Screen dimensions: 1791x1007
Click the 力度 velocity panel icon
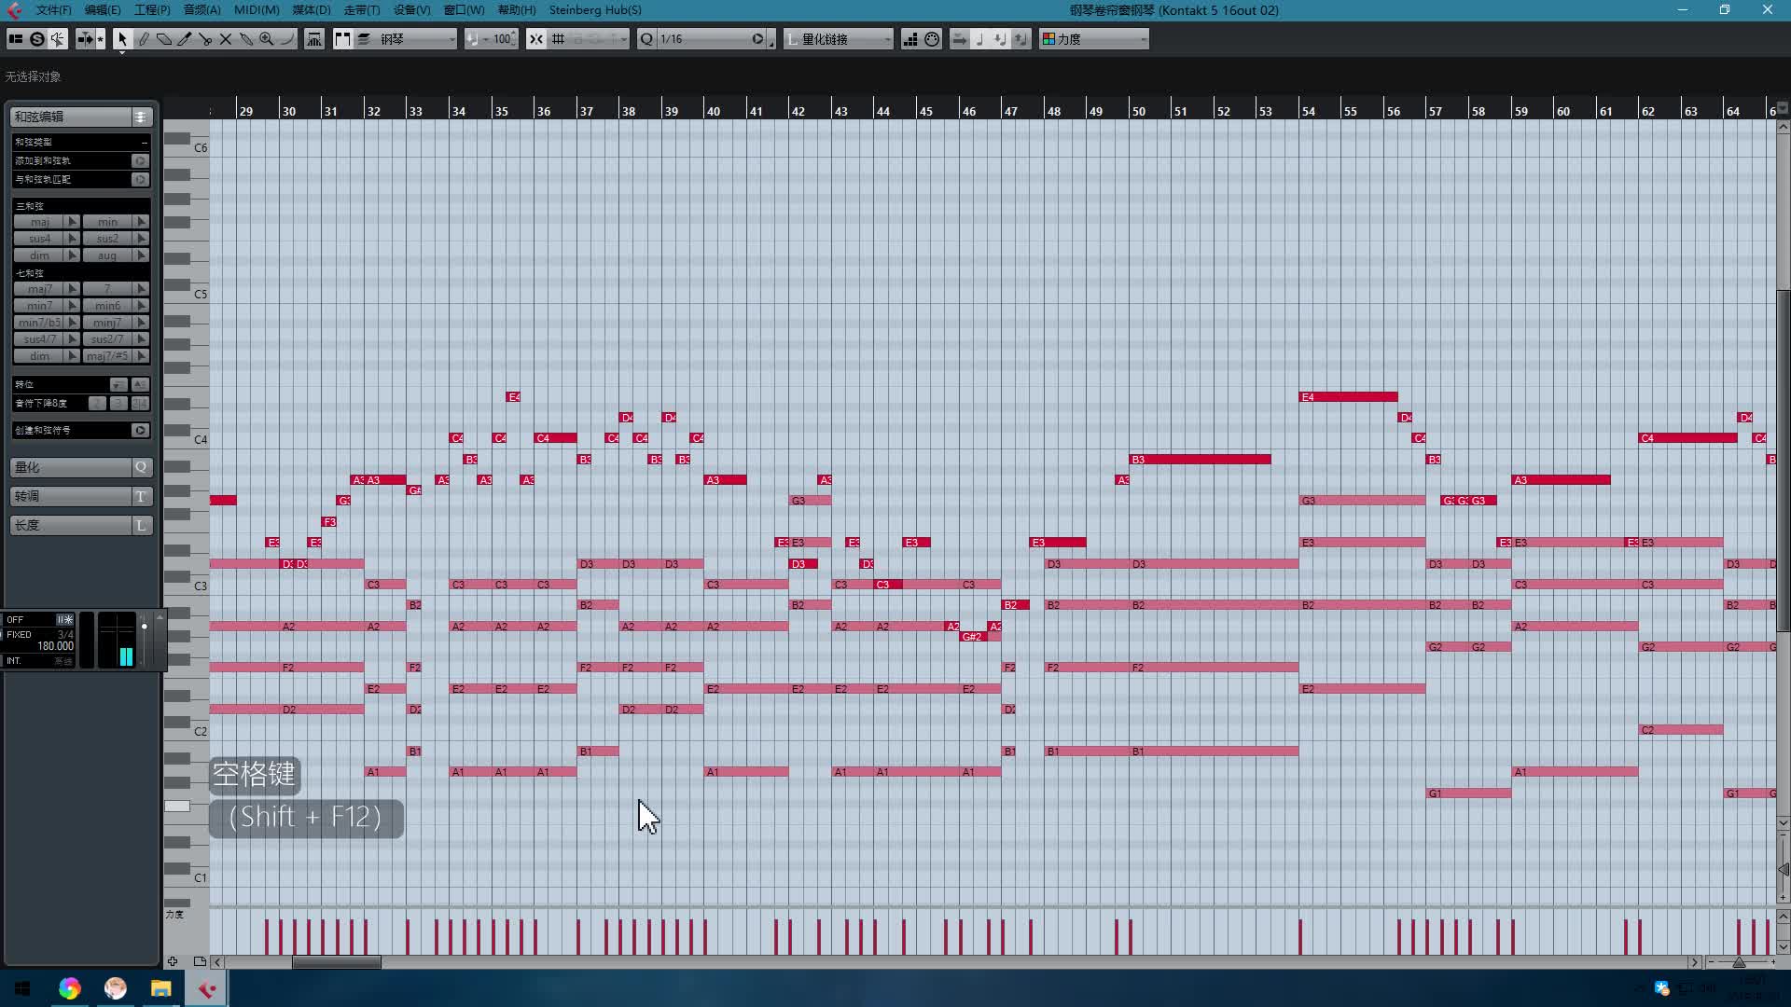(x=1043, y=39)
